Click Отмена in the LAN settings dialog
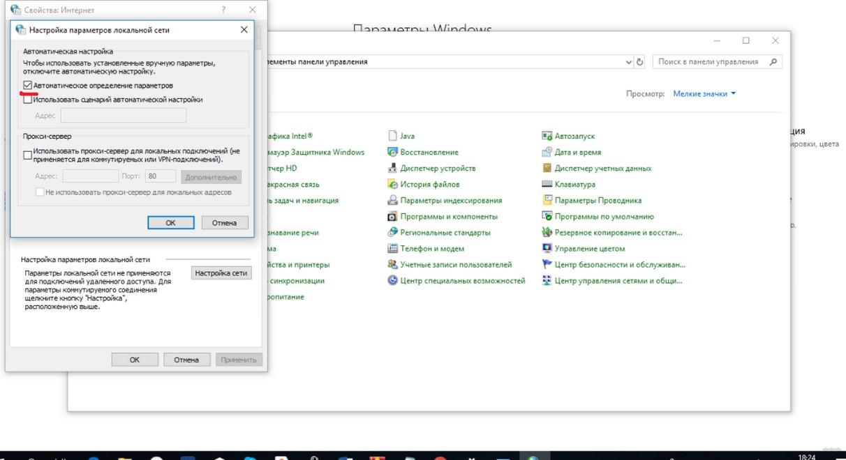 pyautogui.click(x=224, y=222)
